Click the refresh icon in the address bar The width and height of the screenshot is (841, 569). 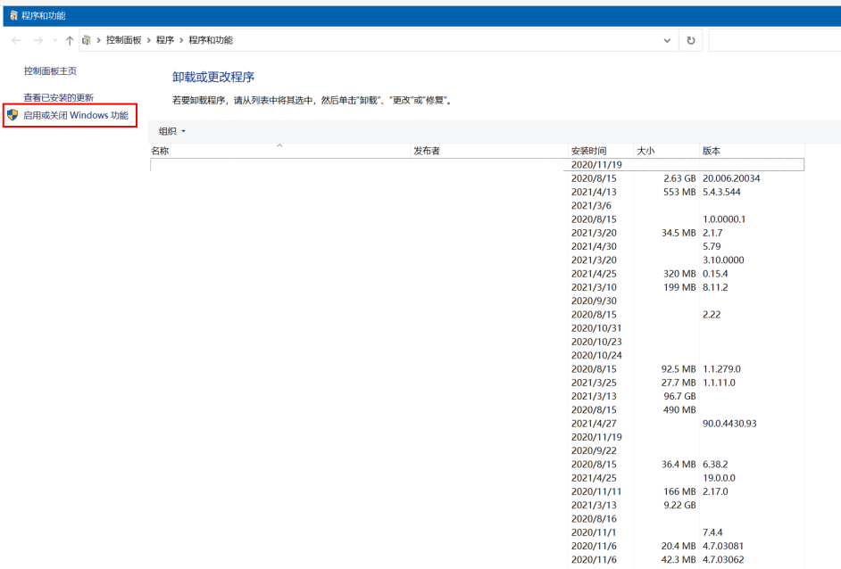pyautogui.click(x=690, y=40)
